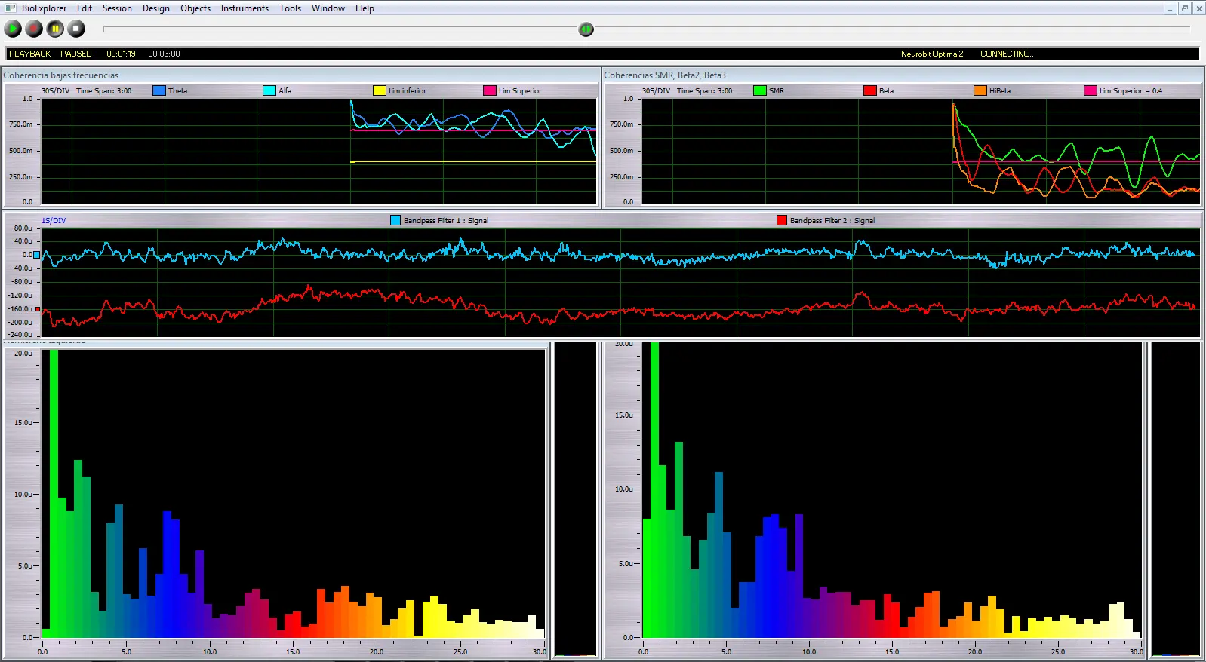Click the Bandpass Filter 2 Signal swatch
Image resolution: width=1206 pixels, height=662 pixels.
coord(782,220)
